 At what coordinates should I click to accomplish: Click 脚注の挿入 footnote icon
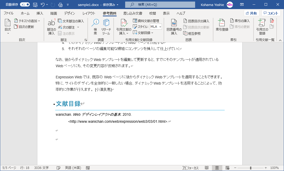tap(52, 27)
